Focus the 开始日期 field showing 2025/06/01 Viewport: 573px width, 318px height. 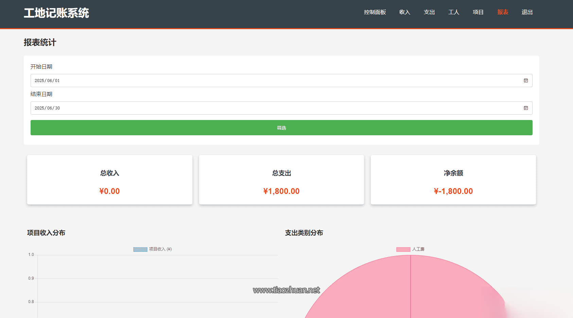point(281,81)
